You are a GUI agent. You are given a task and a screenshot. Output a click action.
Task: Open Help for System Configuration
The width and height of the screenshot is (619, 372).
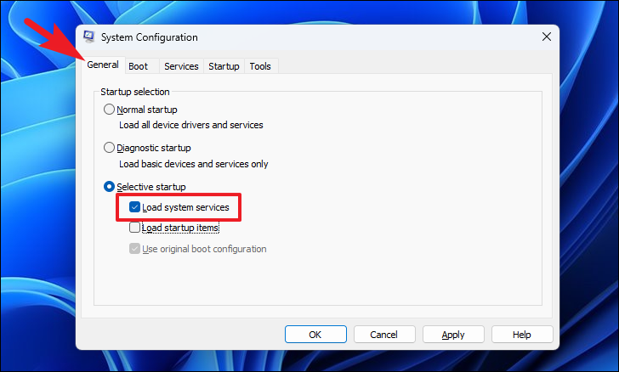pos(522,335)
